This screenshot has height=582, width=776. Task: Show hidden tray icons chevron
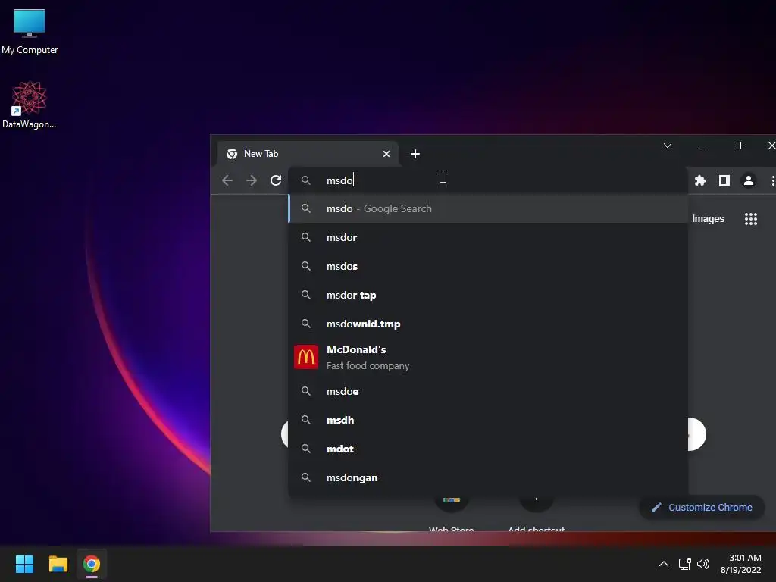pyautogui.click(x=664, y=564)
